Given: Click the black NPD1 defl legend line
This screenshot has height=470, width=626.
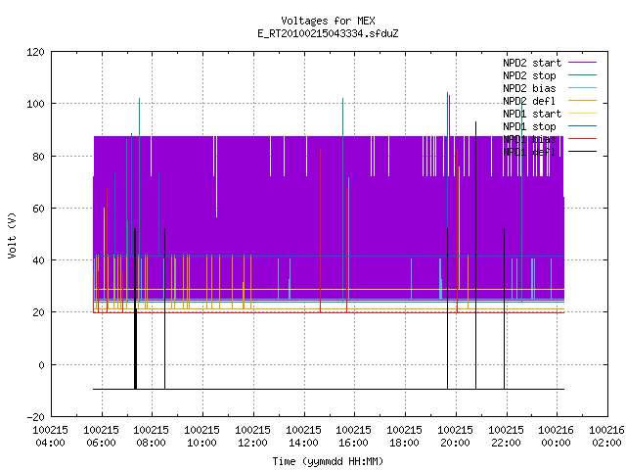Looking at the screenshot, I should tap(582, 152).
